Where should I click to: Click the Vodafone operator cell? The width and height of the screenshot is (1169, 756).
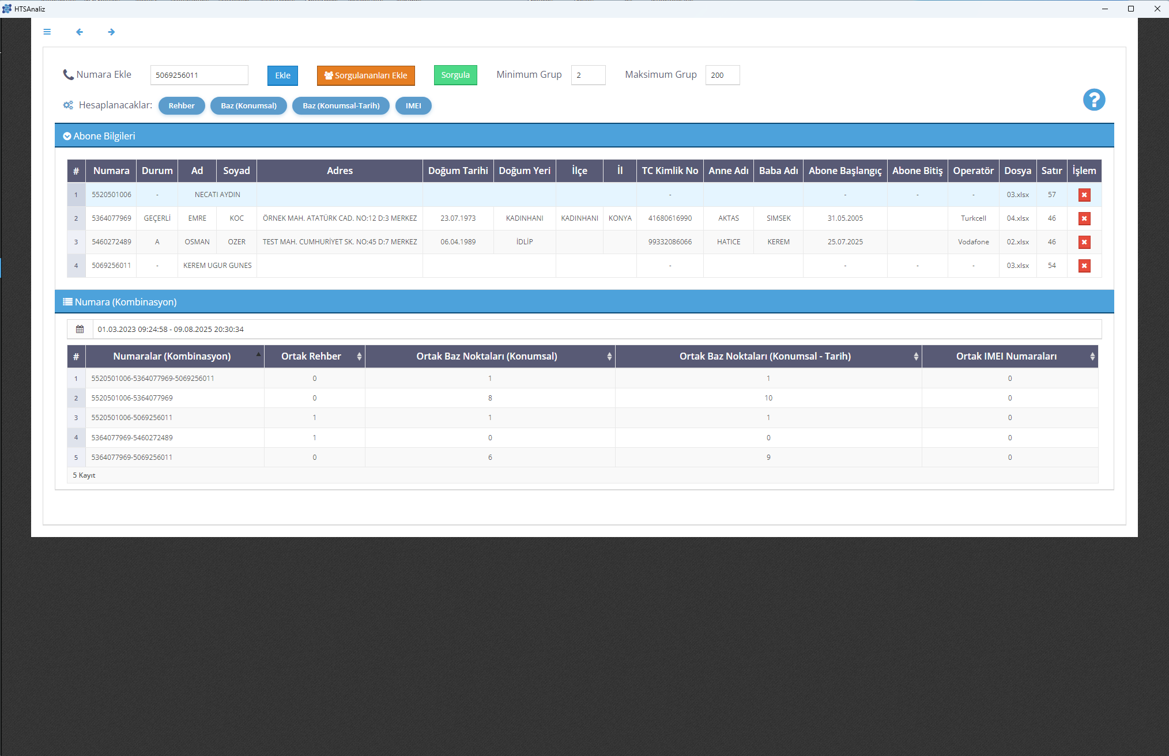[x=973, y=242]
